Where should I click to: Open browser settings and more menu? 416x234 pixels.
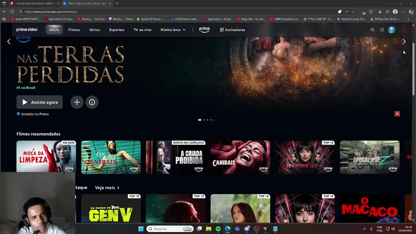click(x=403, y=12)
